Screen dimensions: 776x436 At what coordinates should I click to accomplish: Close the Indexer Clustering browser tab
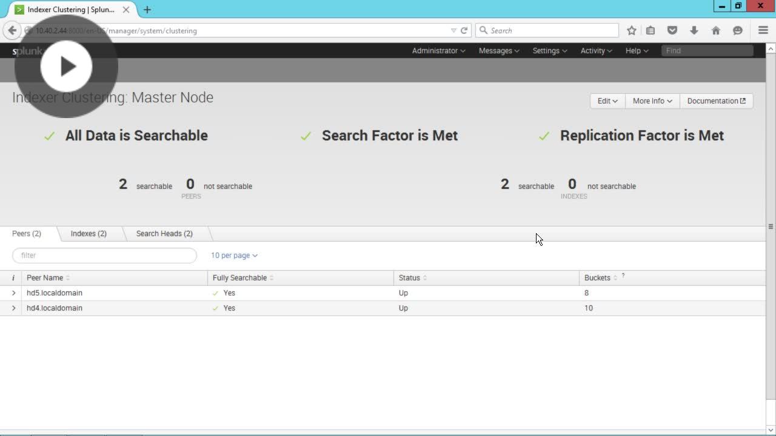[126, 10]
